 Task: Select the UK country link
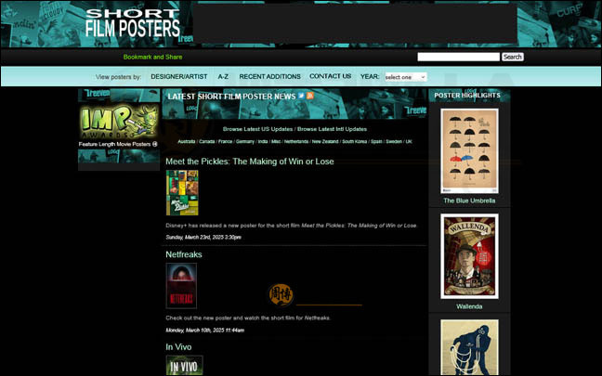click(x=409, y=141)
